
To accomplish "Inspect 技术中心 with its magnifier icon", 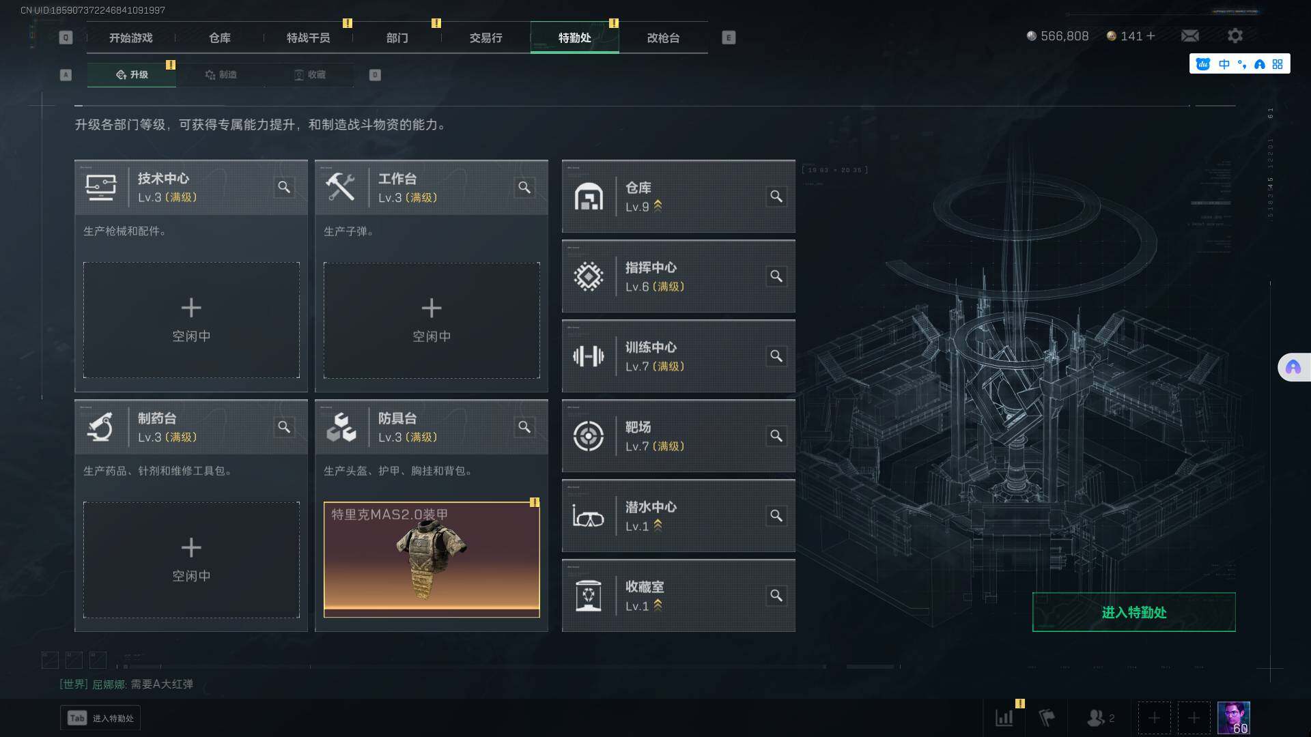I will pos(284,187).
